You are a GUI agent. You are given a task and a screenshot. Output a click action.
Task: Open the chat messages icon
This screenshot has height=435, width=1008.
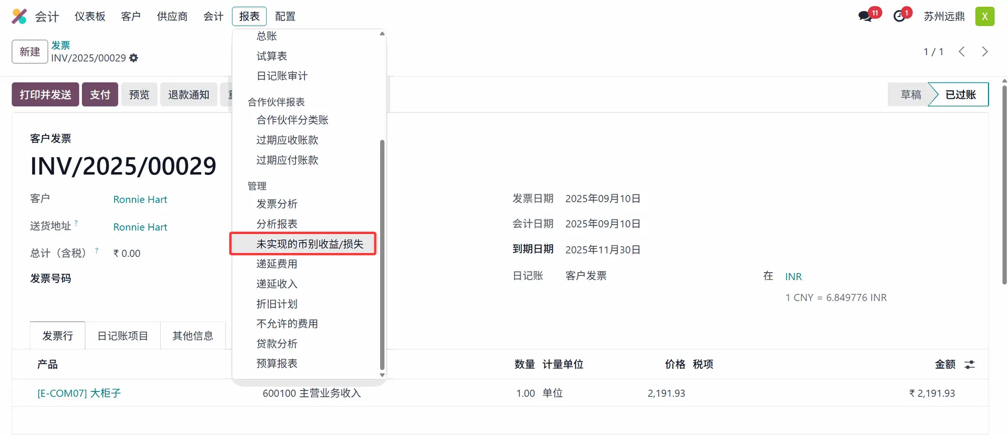tap(865, 16)
